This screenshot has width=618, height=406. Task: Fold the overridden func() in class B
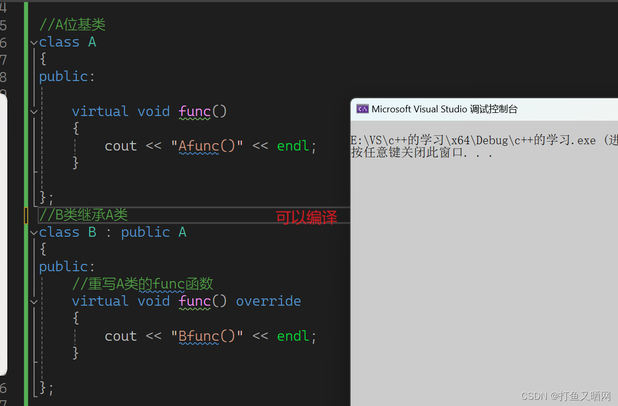pyautogui.click(x=34, y=301)
